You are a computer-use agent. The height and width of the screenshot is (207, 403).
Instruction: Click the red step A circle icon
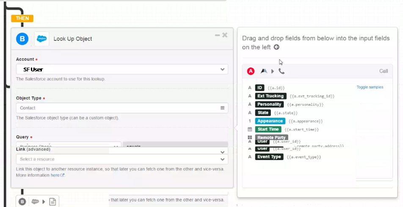(251, 71)
